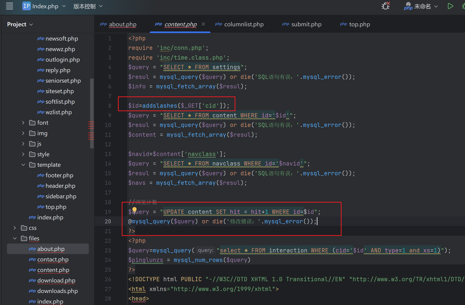Click the muted debugger icon in the toolbar
465x305 pixels.
click(x=385, y=6)
